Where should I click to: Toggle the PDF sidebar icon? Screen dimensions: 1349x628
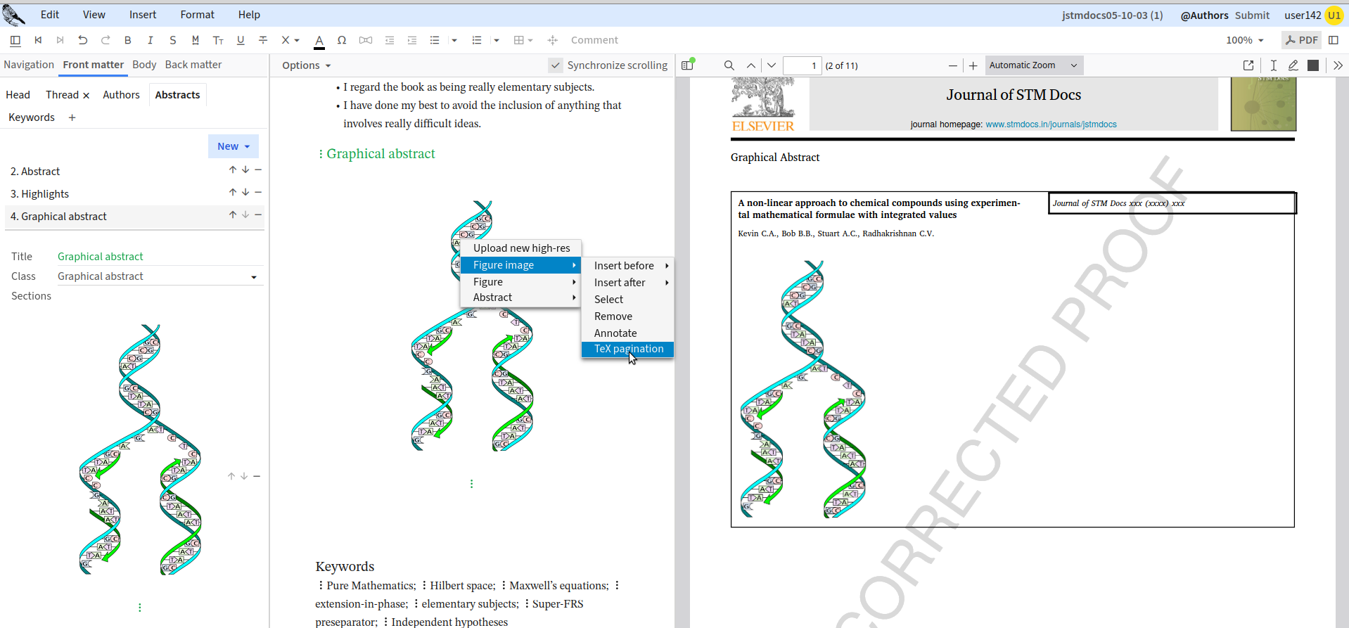point(688,65)
